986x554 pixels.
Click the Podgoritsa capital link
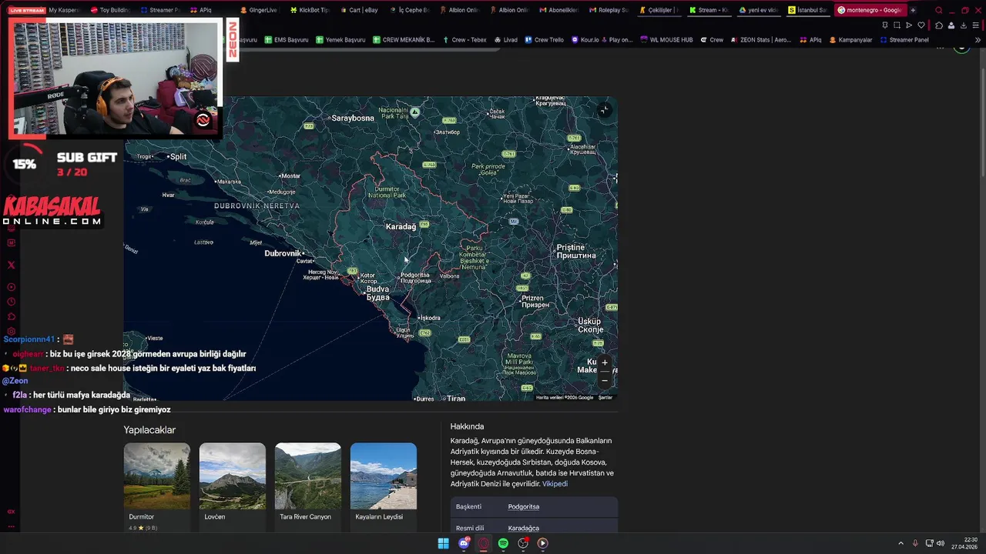pos(524,507)
